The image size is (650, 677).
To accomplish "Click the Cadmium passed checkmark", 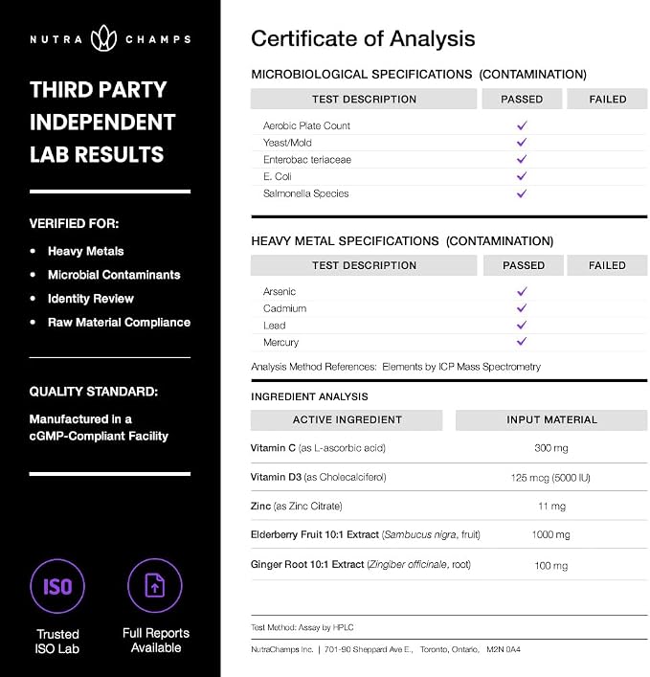I will (x=522, y=307).
